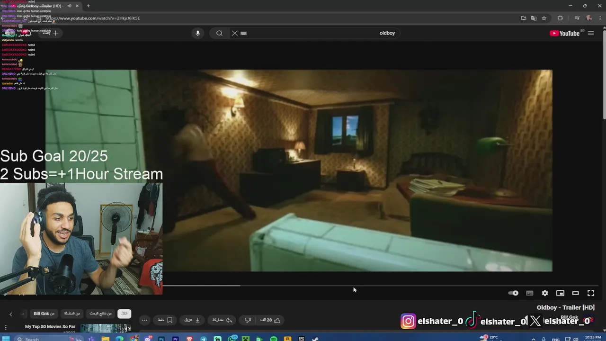Open the browser three-dot menu
The height and width of the screenshot is (341, 606).
pyautogui.click(x=600, y=18)
